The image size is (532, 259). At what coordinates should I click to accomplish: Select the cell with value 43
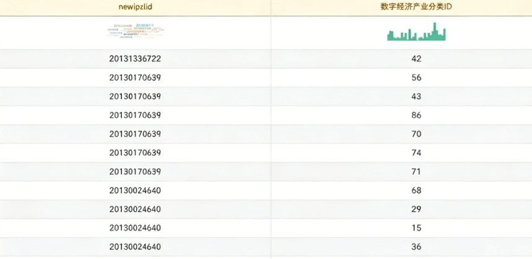tap(416, 96)
